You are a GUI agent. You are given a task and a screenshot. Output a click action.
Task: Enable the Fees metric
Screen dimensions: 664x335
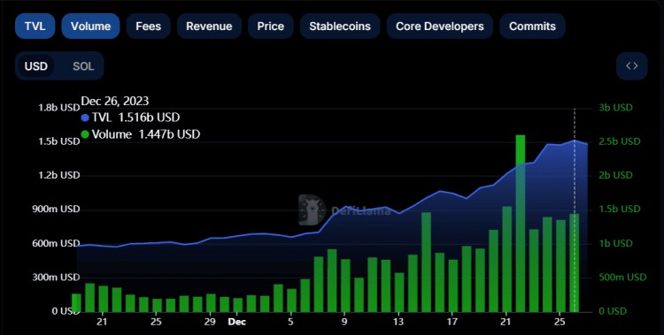[x=148, y=27]
